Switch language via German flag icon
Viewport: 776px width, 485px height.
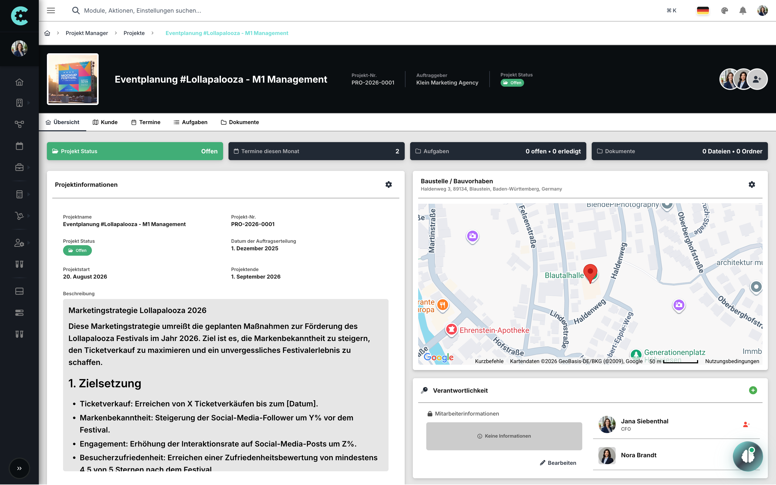point(702,10)
